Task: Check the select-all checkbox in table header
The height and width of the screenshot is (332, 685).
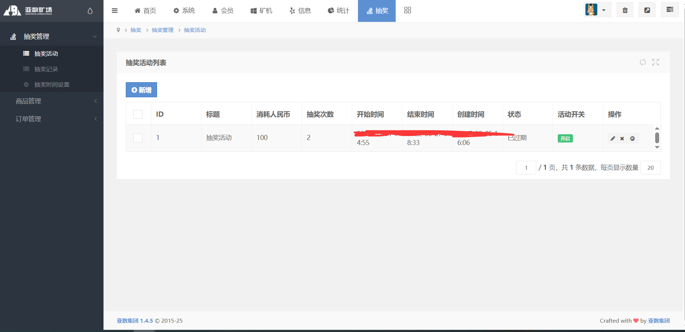Action: tap(138, 114)
